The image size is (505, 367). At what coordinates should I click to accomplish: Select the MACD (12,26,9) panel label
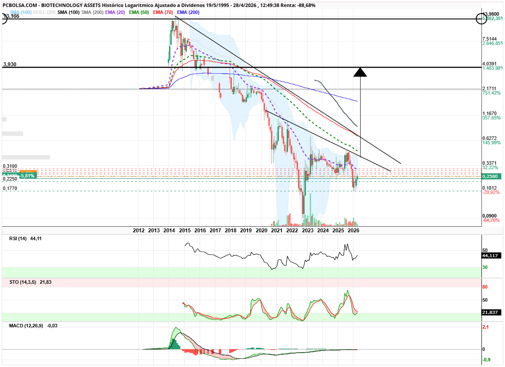[27, 326]
